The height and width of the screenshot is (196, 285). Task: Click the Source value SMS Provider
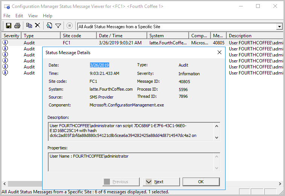[101, 97]
